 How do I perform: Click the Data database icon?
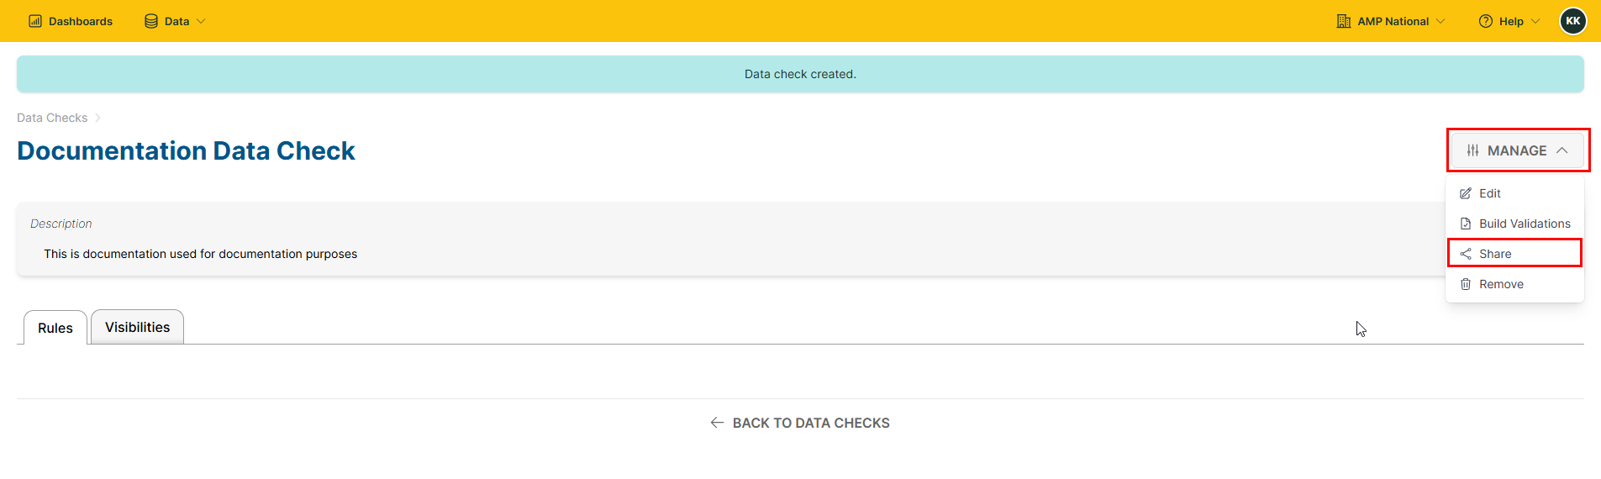(x=151, y=21)
